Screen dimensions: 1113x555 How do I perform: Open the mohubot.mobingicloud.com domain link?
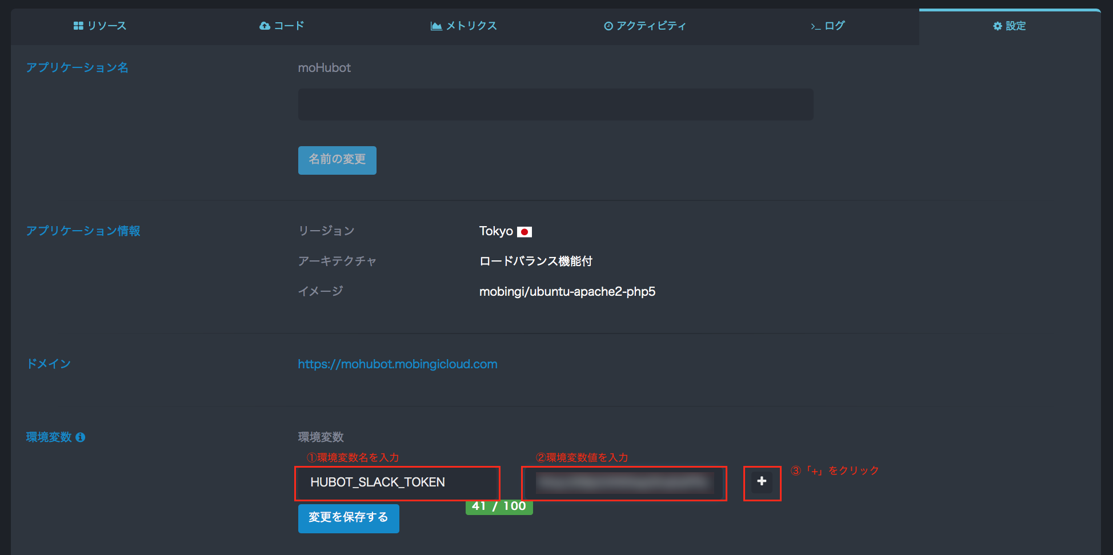click(x=397, y=364)
